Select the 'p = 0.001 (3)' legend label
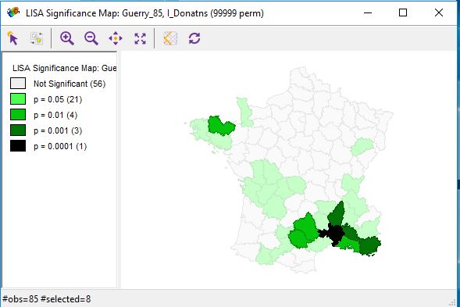 58,130
